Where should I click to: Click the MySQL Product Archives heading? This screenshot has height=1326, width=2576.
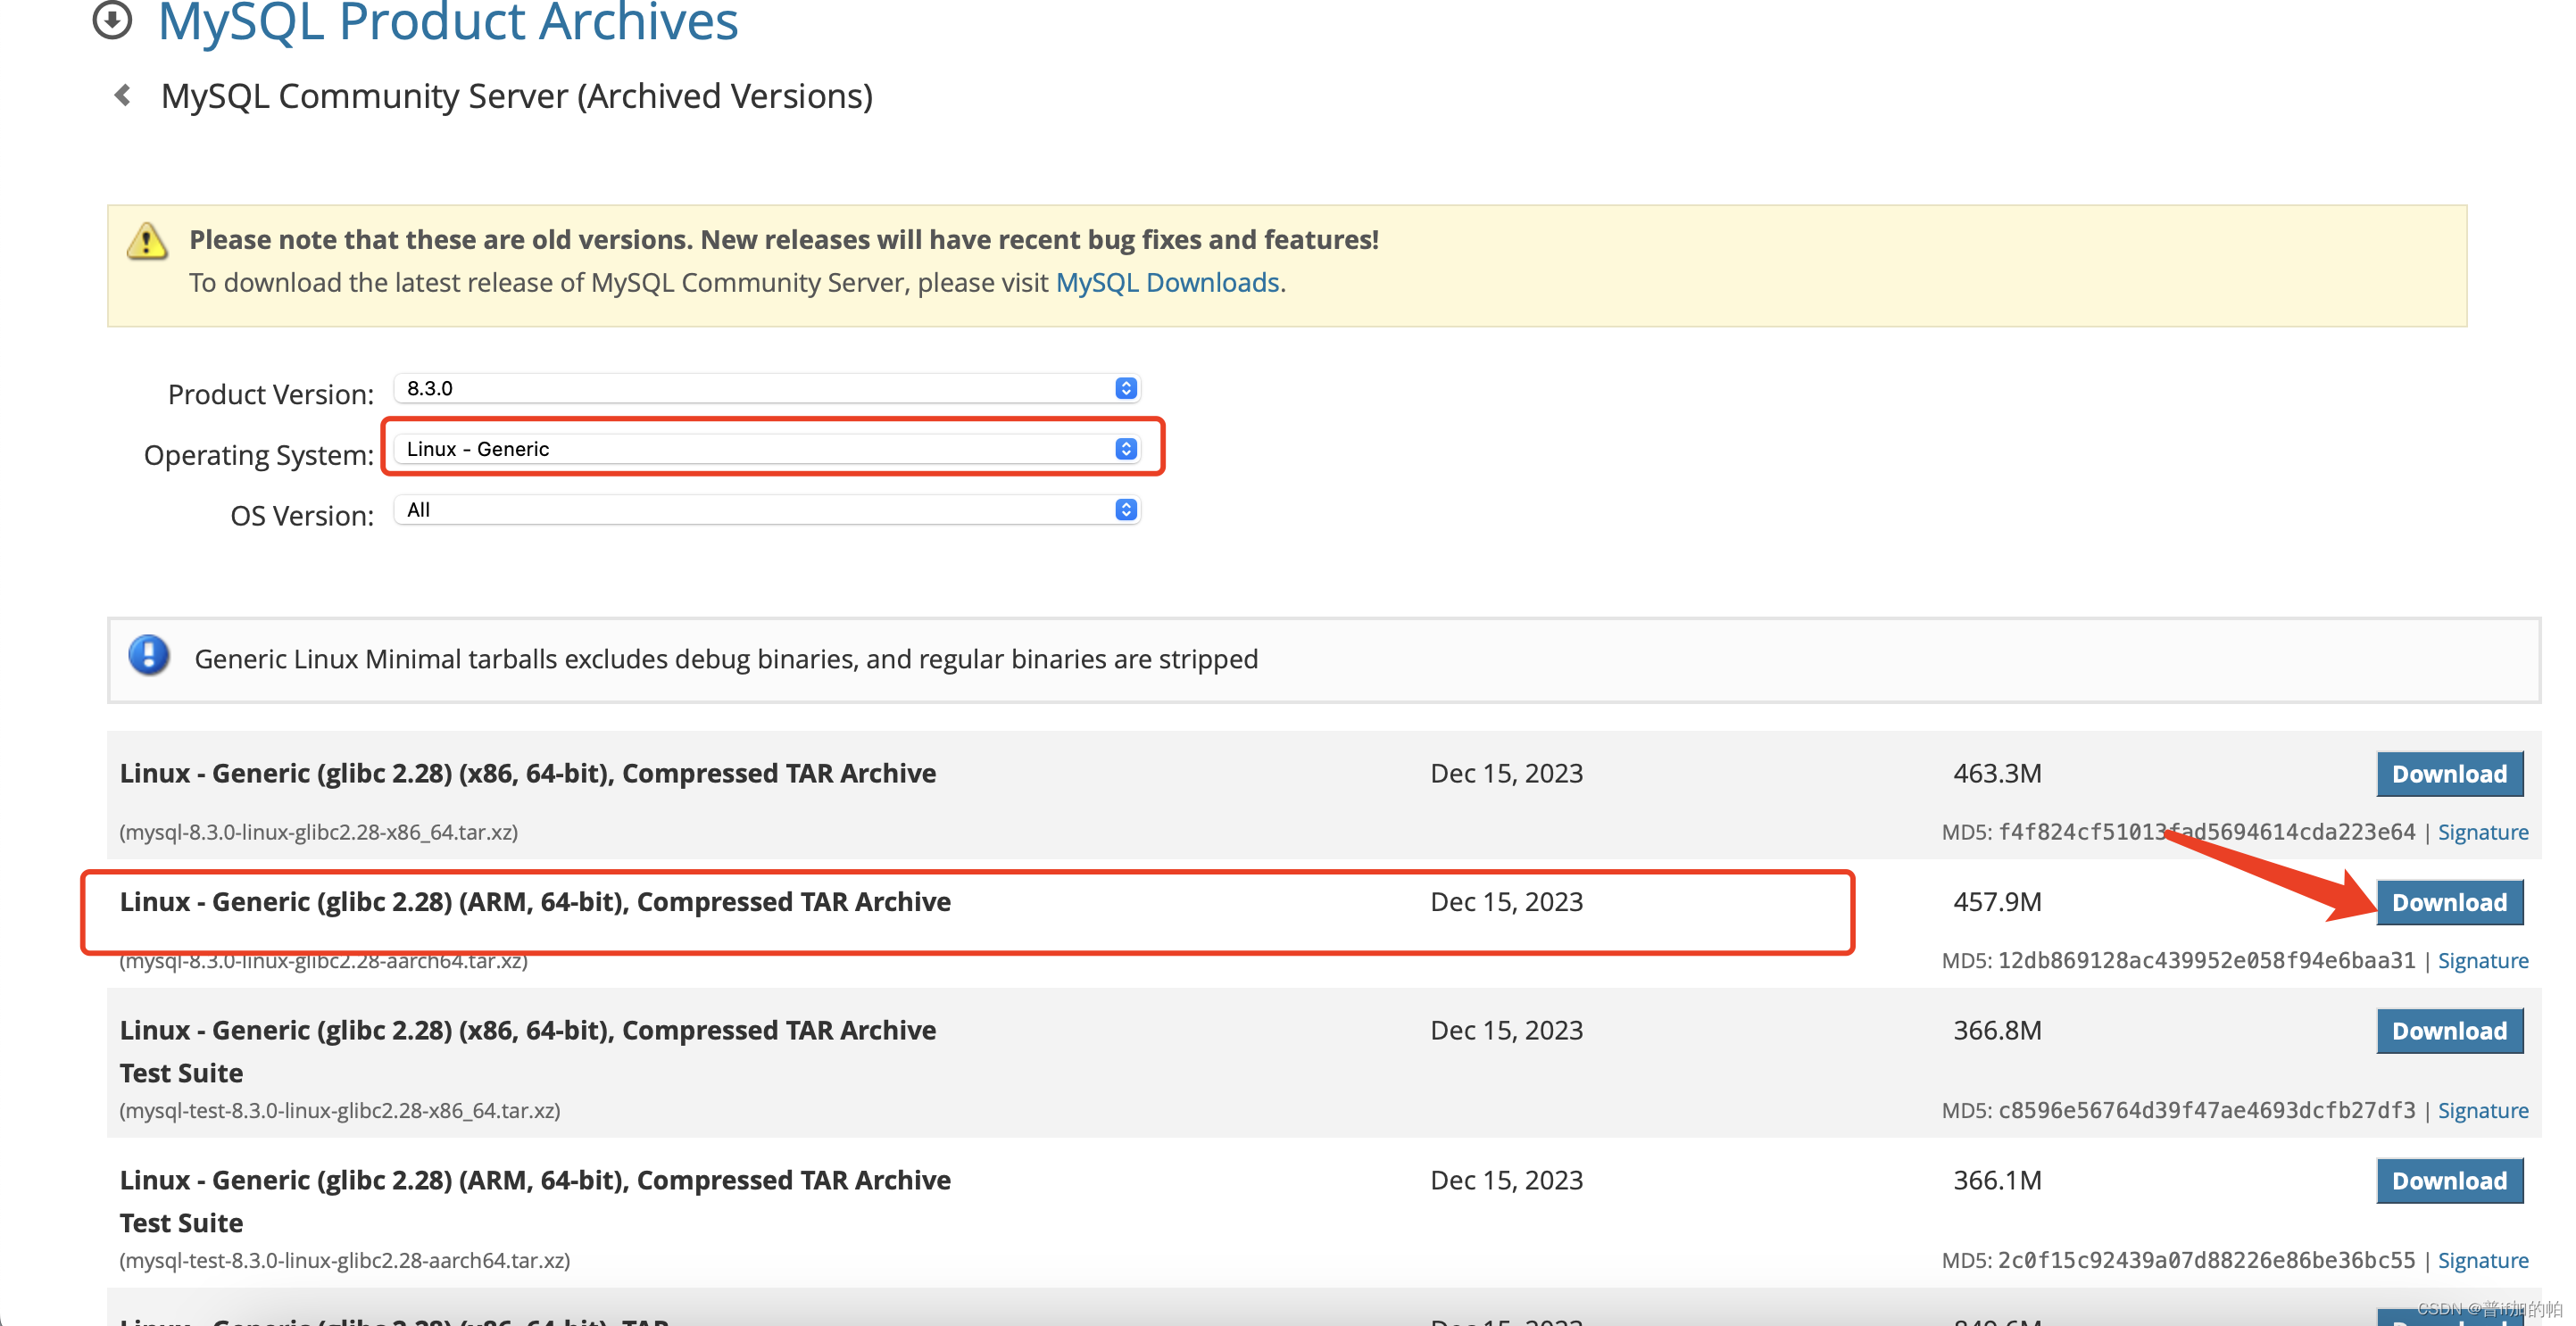[447, 22]
